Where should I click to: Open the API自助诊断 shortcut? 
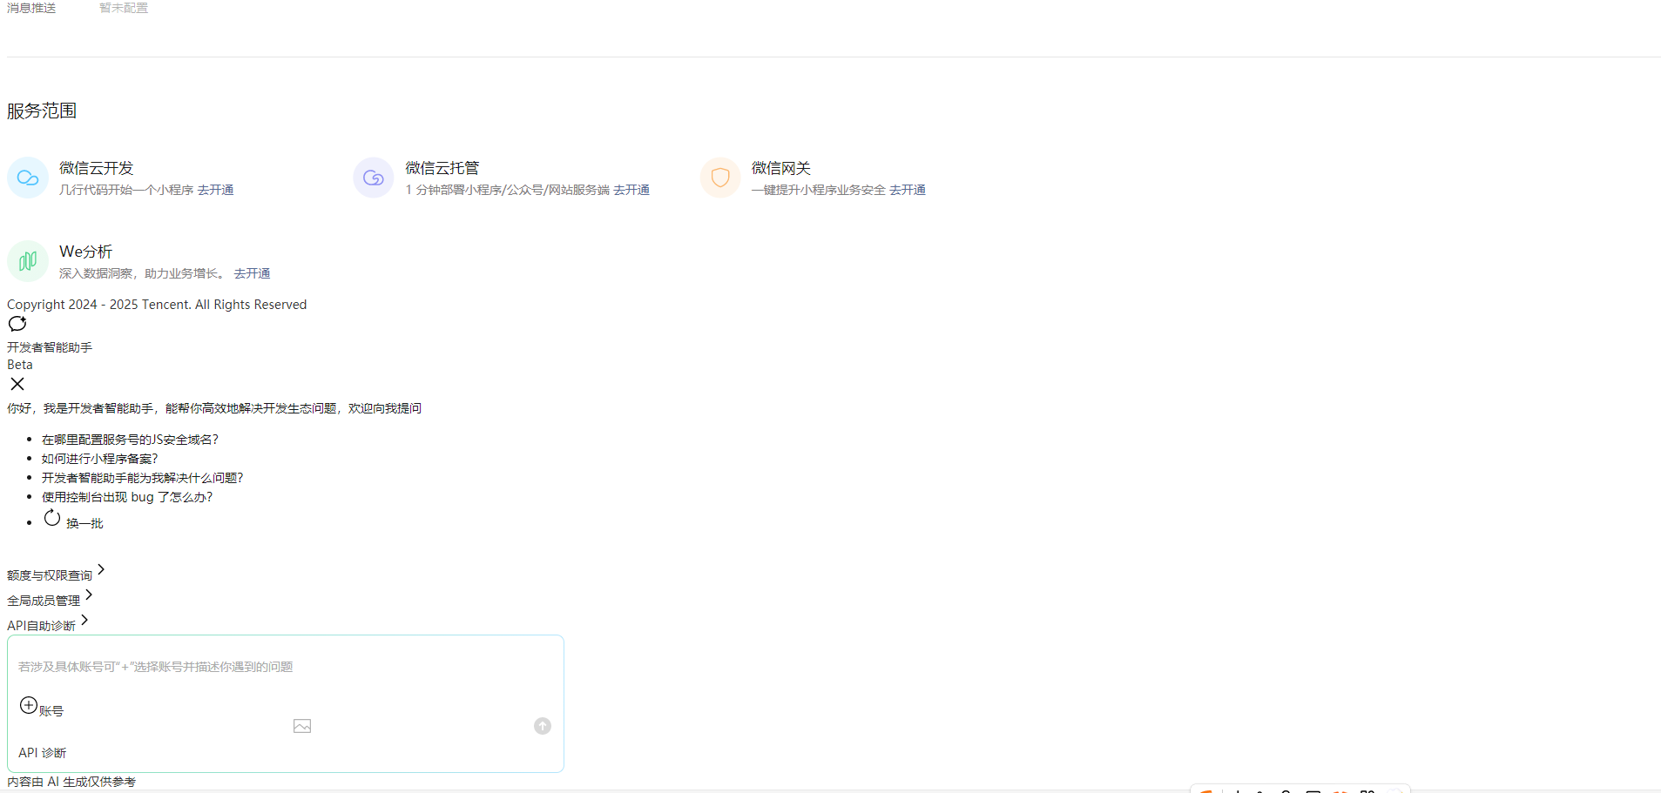[41, 626]
